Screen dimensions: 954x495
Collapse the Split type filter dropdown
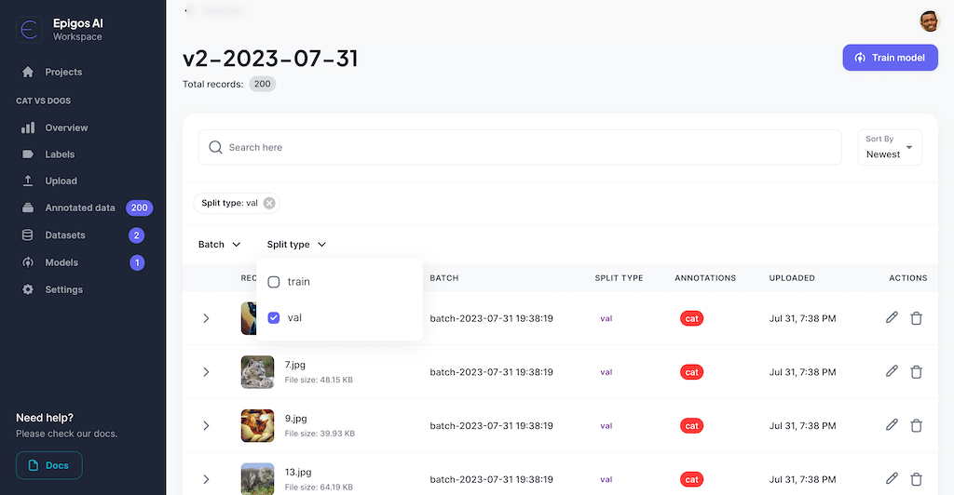pyautogui.click(x=296, y=245)
